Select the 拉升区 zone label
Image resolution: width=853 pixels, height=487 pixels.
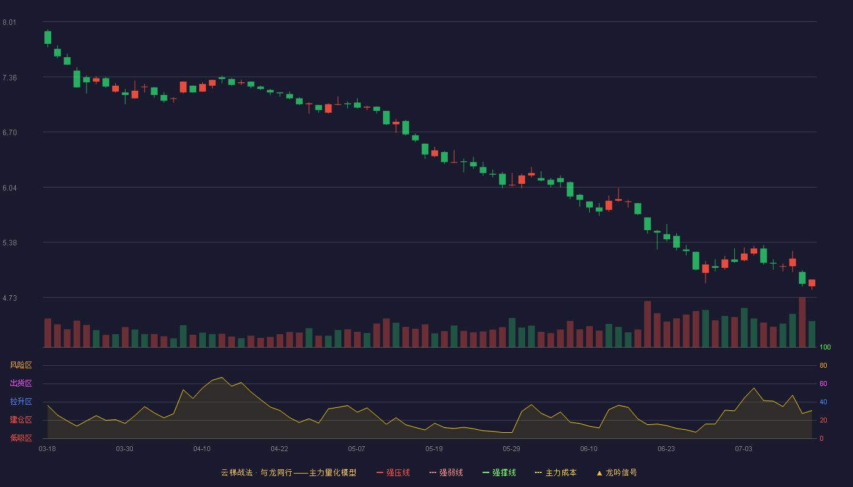click(x=21, y=402)
